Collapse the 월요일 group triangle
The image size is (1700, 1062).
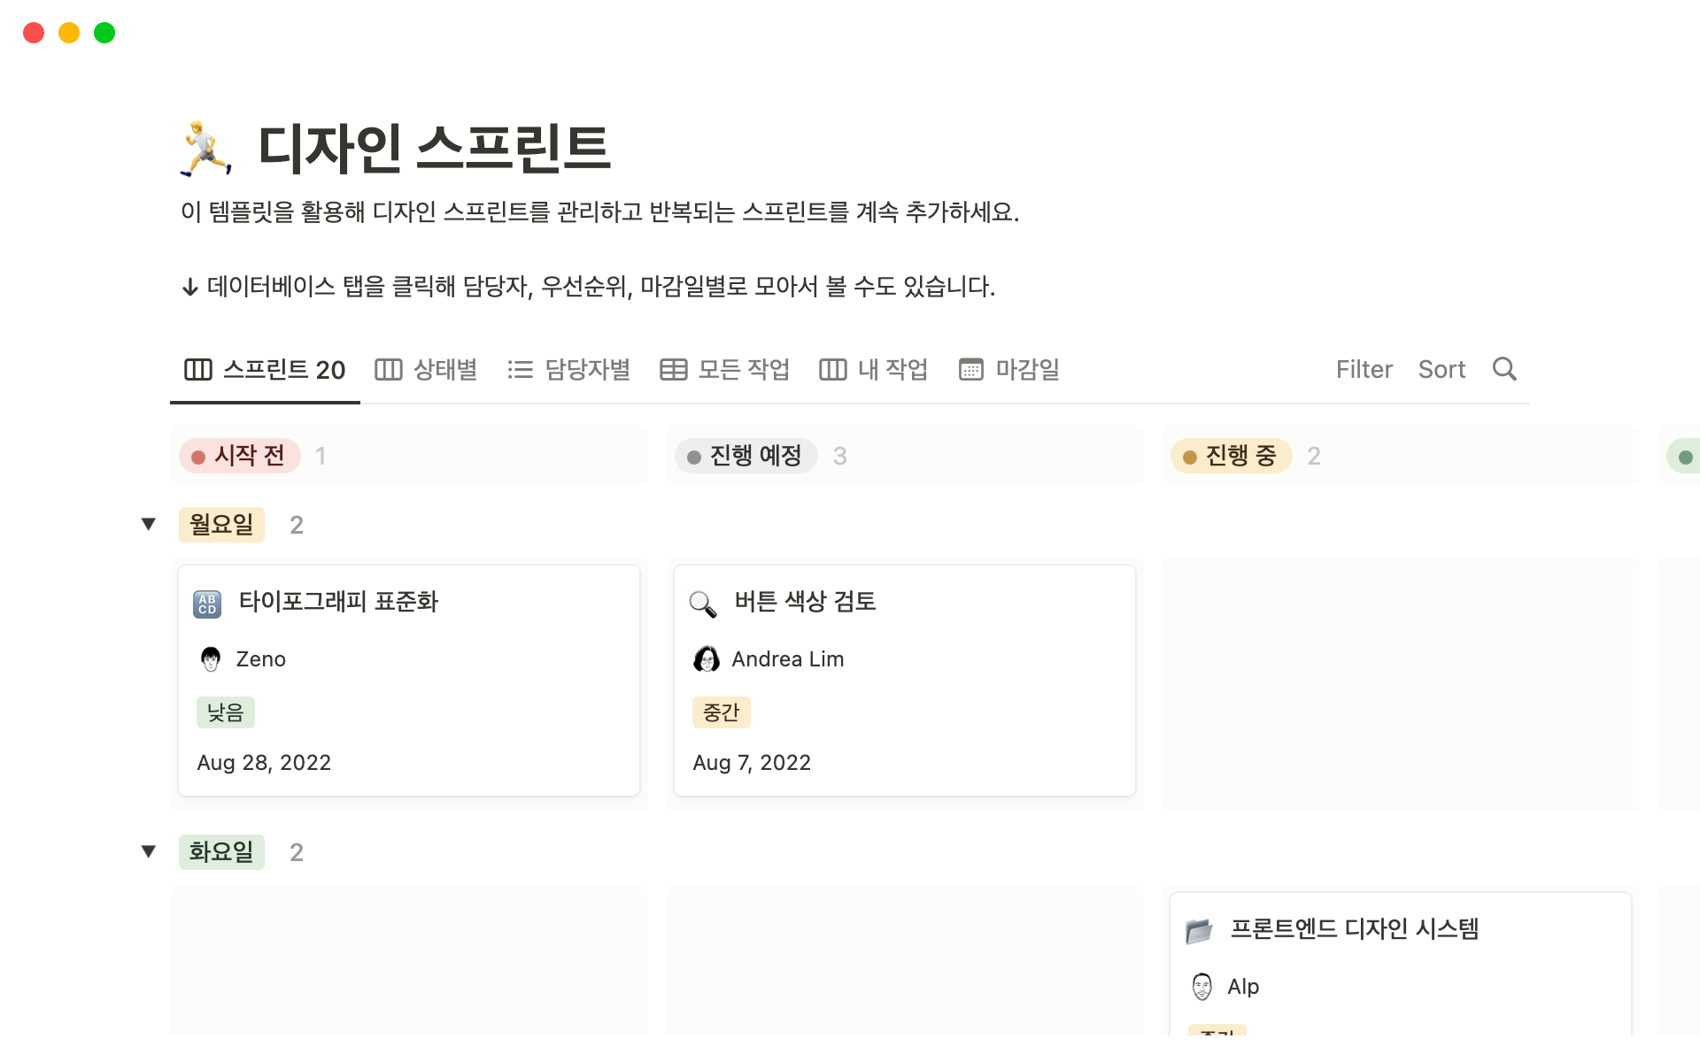[x=149, y=524]
